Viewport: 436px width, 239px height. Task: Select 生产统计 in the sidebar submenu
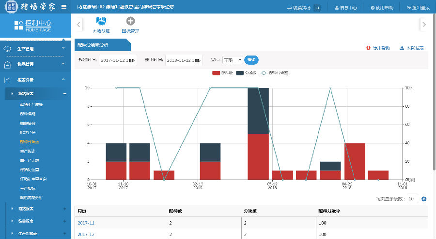click(x=28, y=151)
